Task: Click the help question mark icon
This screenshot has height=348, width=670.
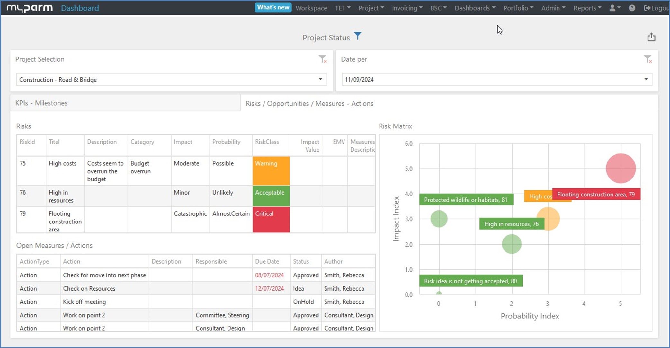Action: point(631,8)
